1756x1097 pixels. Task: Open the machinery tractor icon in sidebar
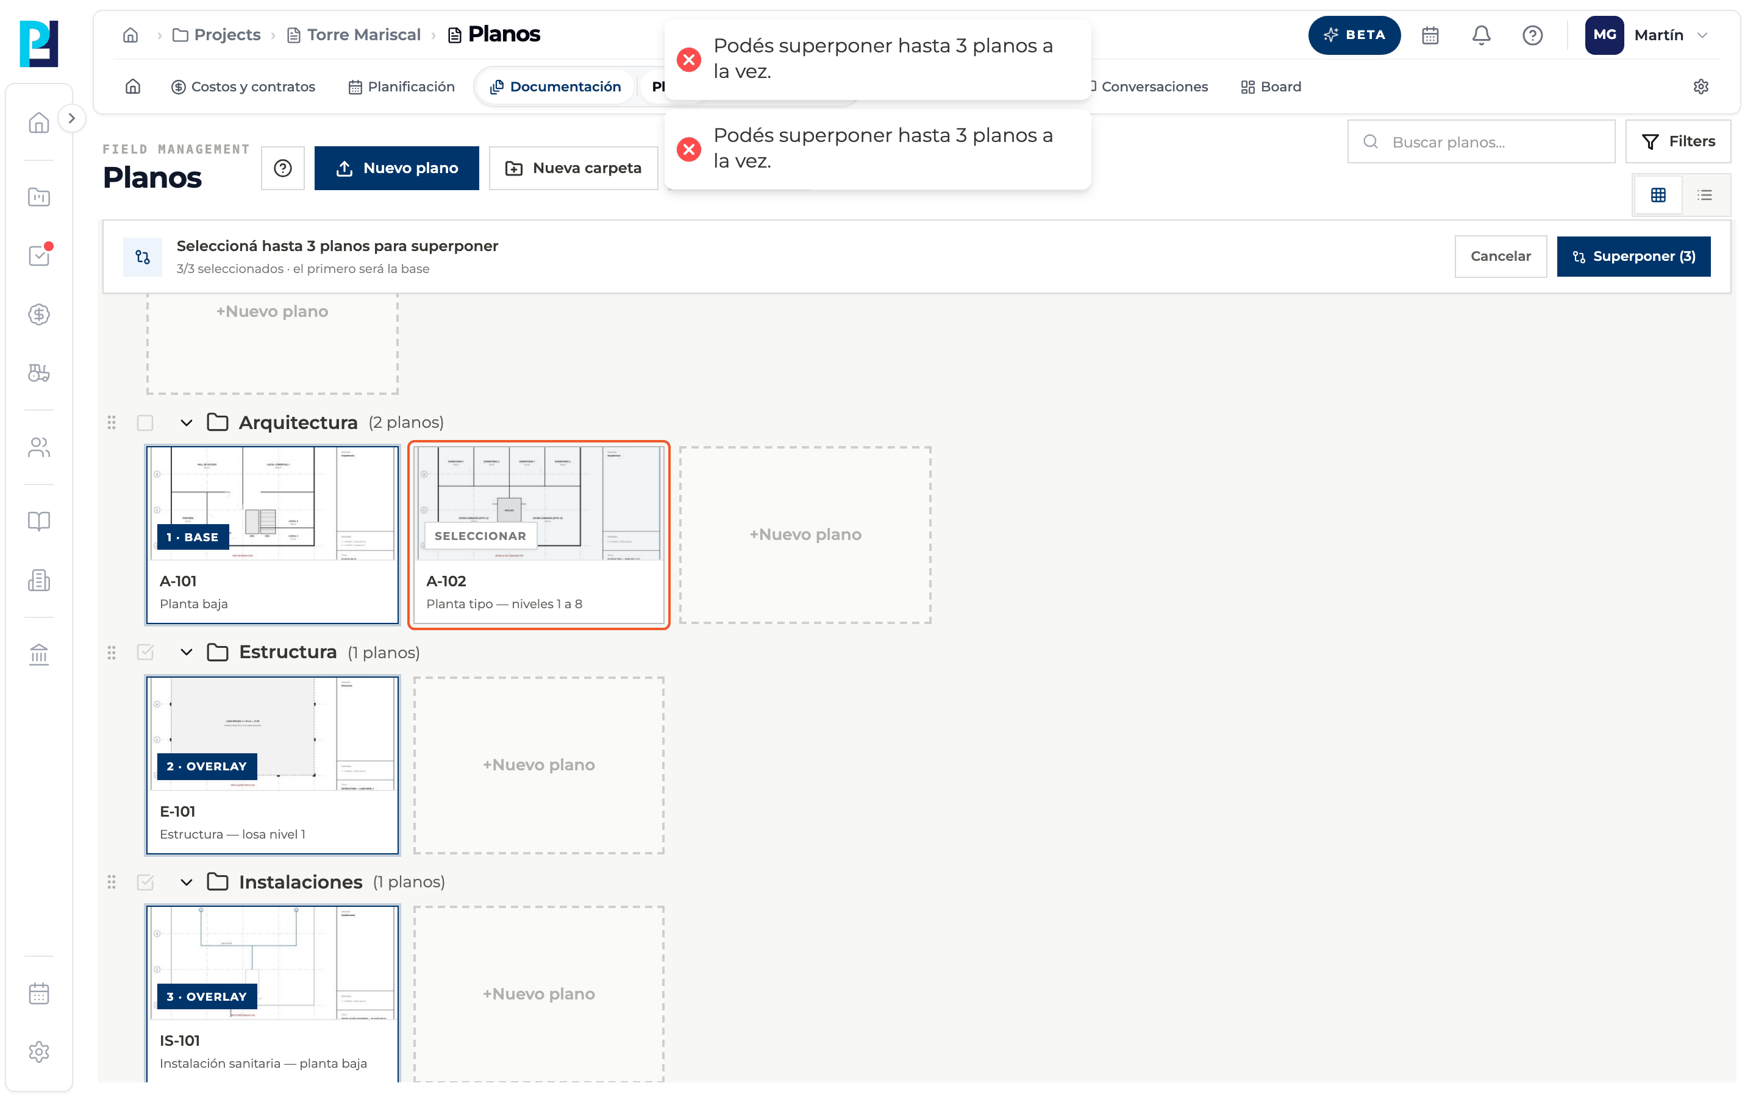pyautogui.click(x=38, y=373)
